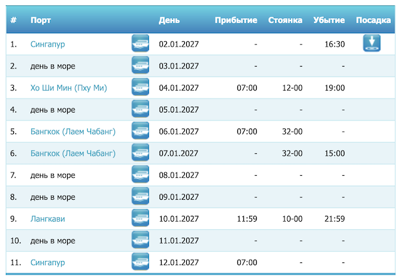Click the ship icon in the 11.01.2027 sea day row
The height and width of the screenshot is (277, 399).
140,240
